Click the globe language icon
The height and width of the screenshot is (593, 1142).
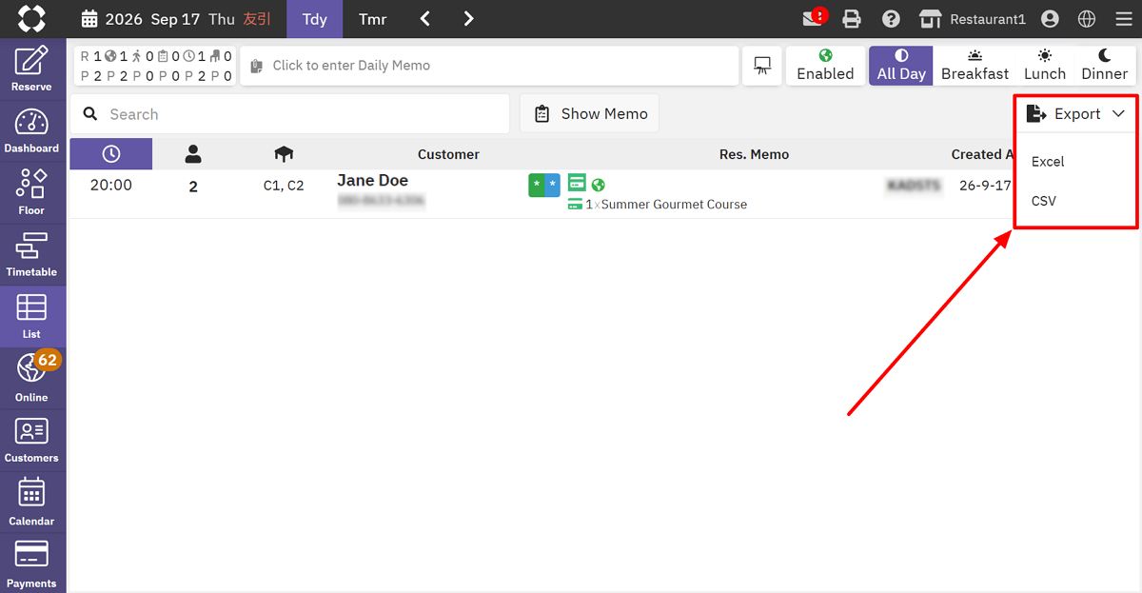click(x=1086, y=19)
